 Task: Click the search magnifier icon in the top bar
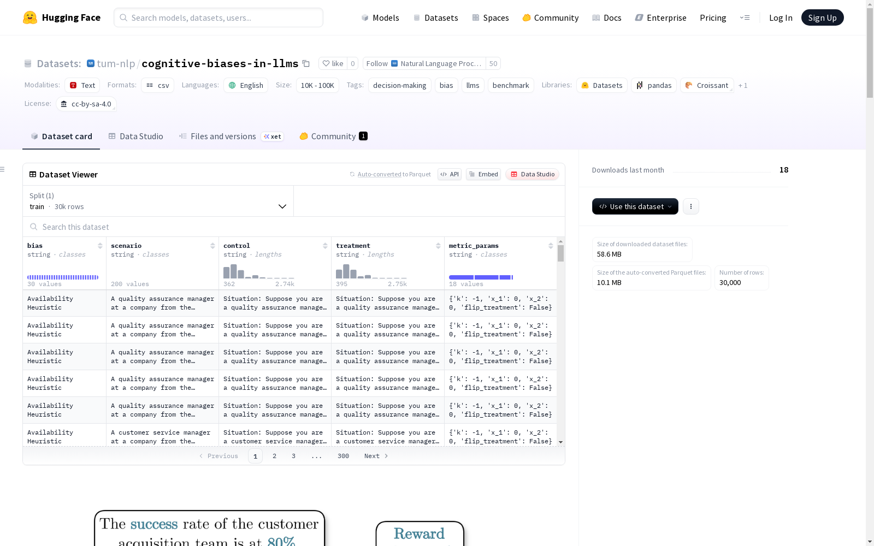(x=123, y=17)
